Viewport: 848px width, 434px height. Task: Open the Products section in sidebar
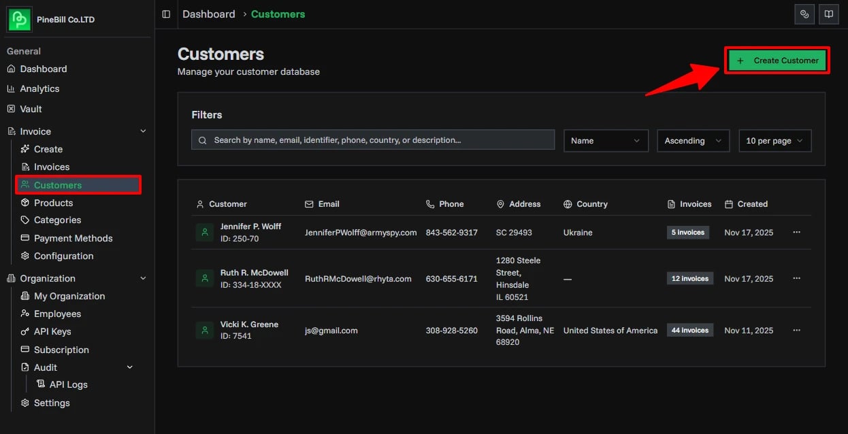(x=53, y=202)
